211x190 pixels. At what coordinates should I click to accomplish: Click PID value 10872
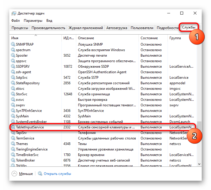pyautogui.click(x=68, y=67)
